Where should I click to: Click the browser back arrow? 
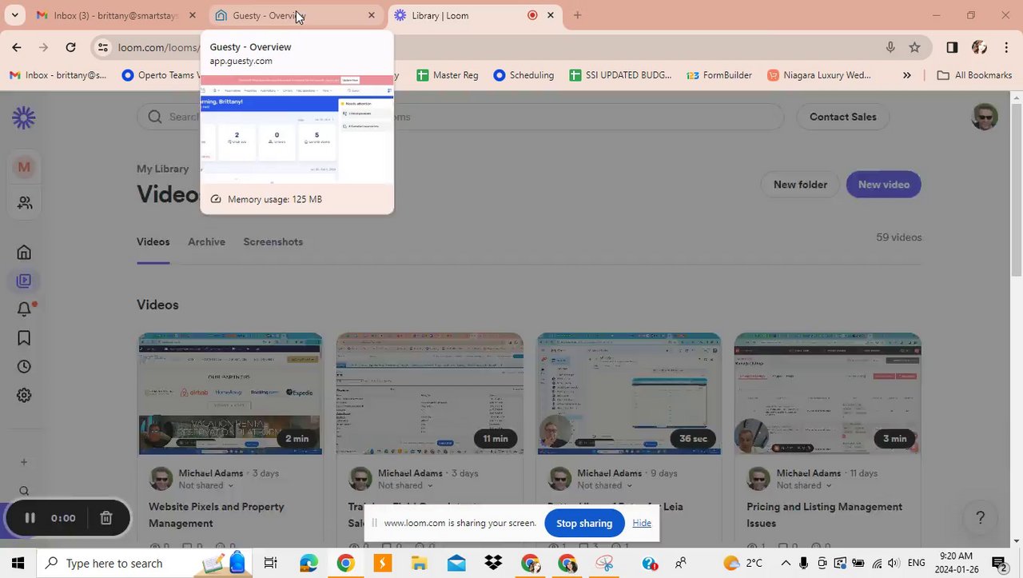coord(17,47)
